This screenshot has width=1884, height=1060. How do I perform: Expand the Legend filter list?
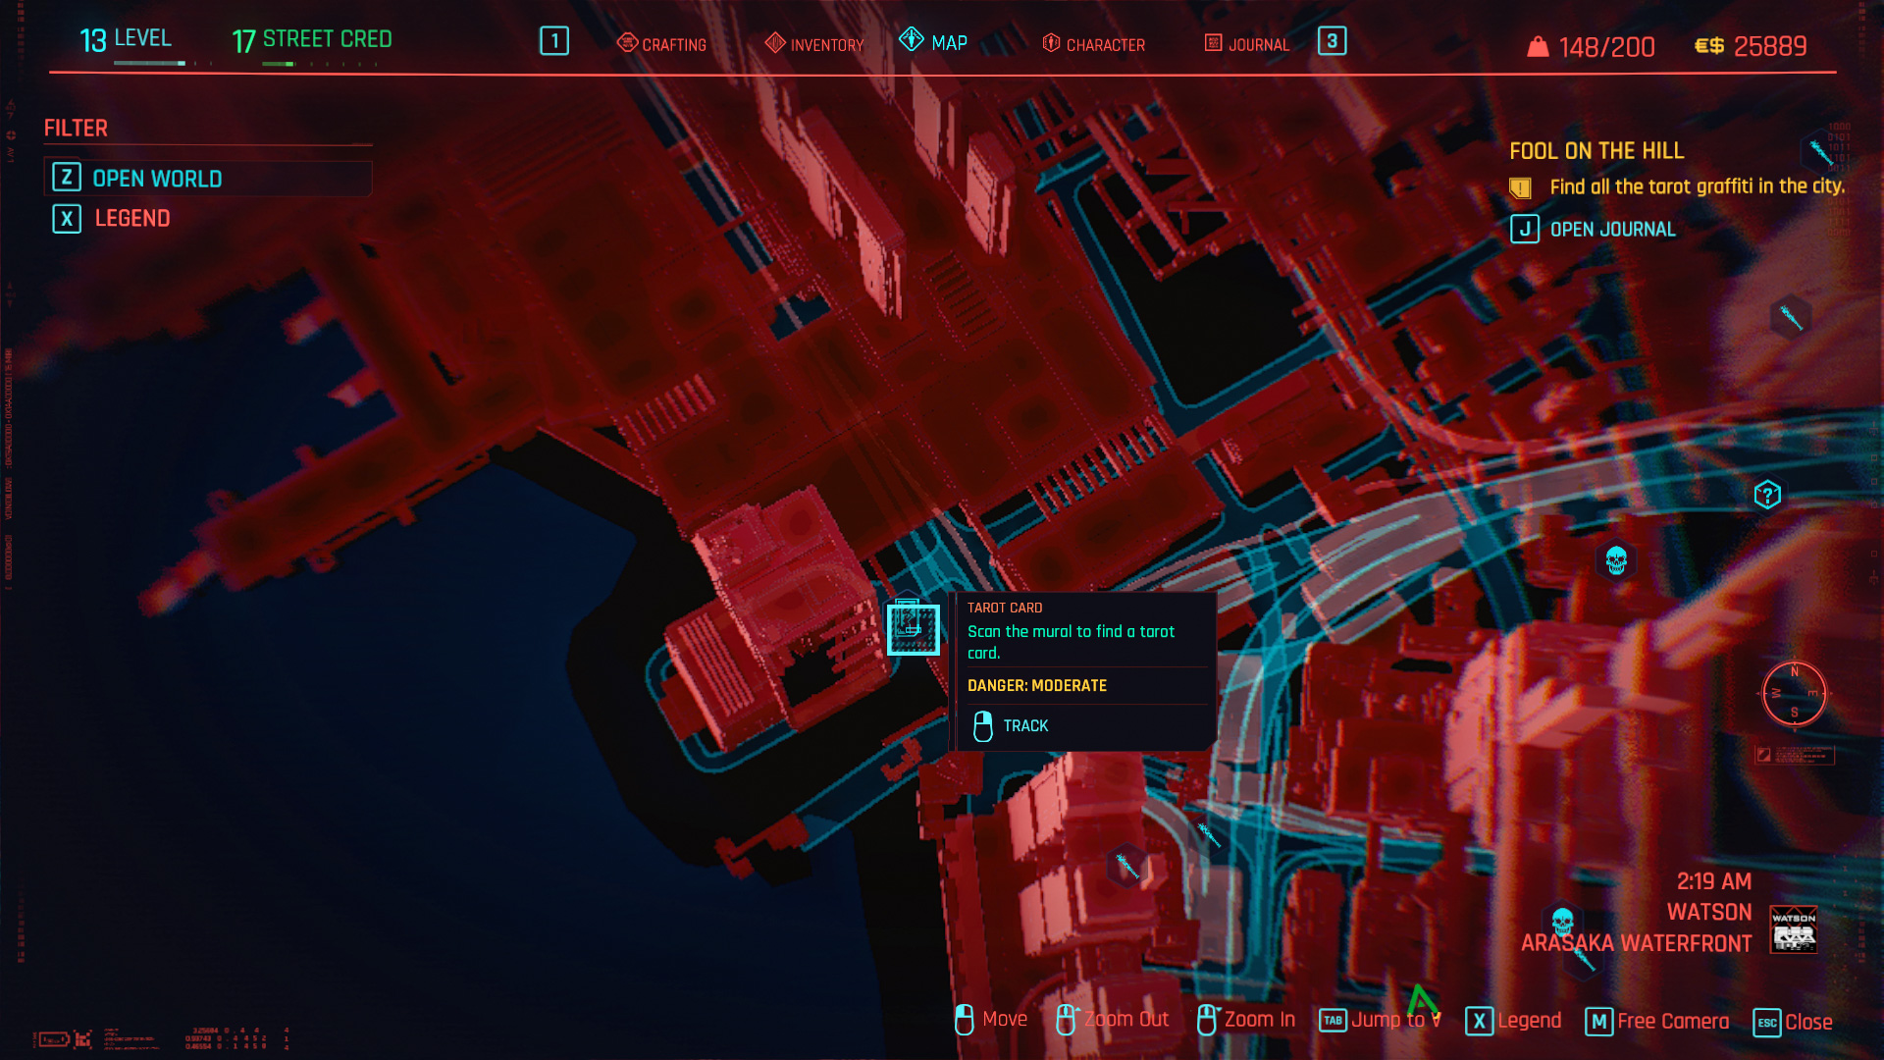pos(131,218)
